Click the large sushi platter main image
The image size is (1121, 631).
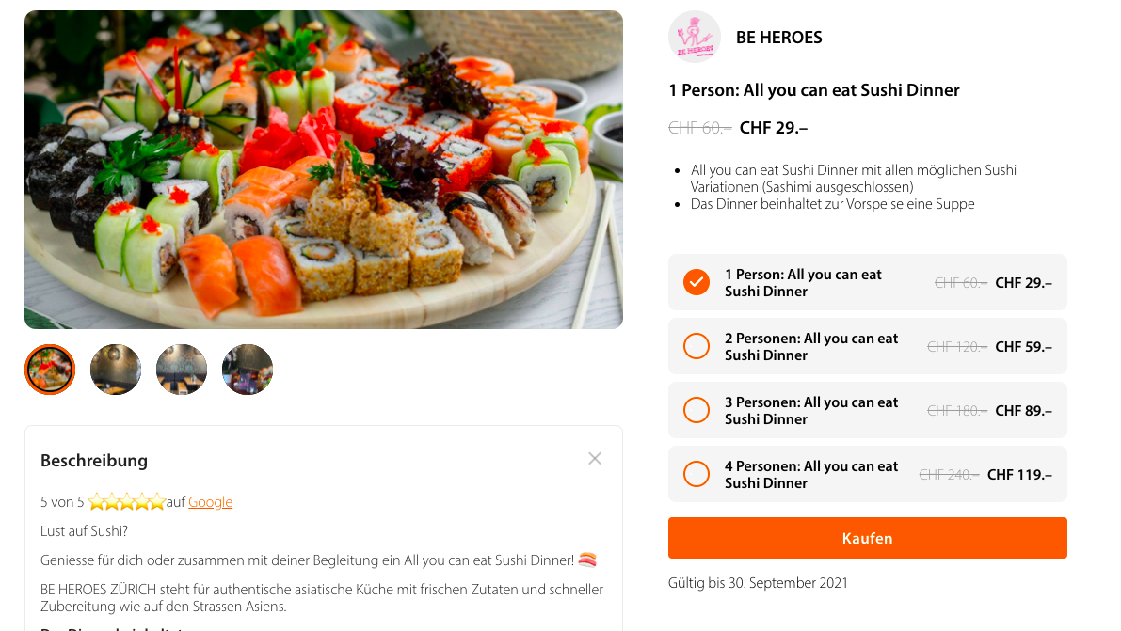click(324, 169)
